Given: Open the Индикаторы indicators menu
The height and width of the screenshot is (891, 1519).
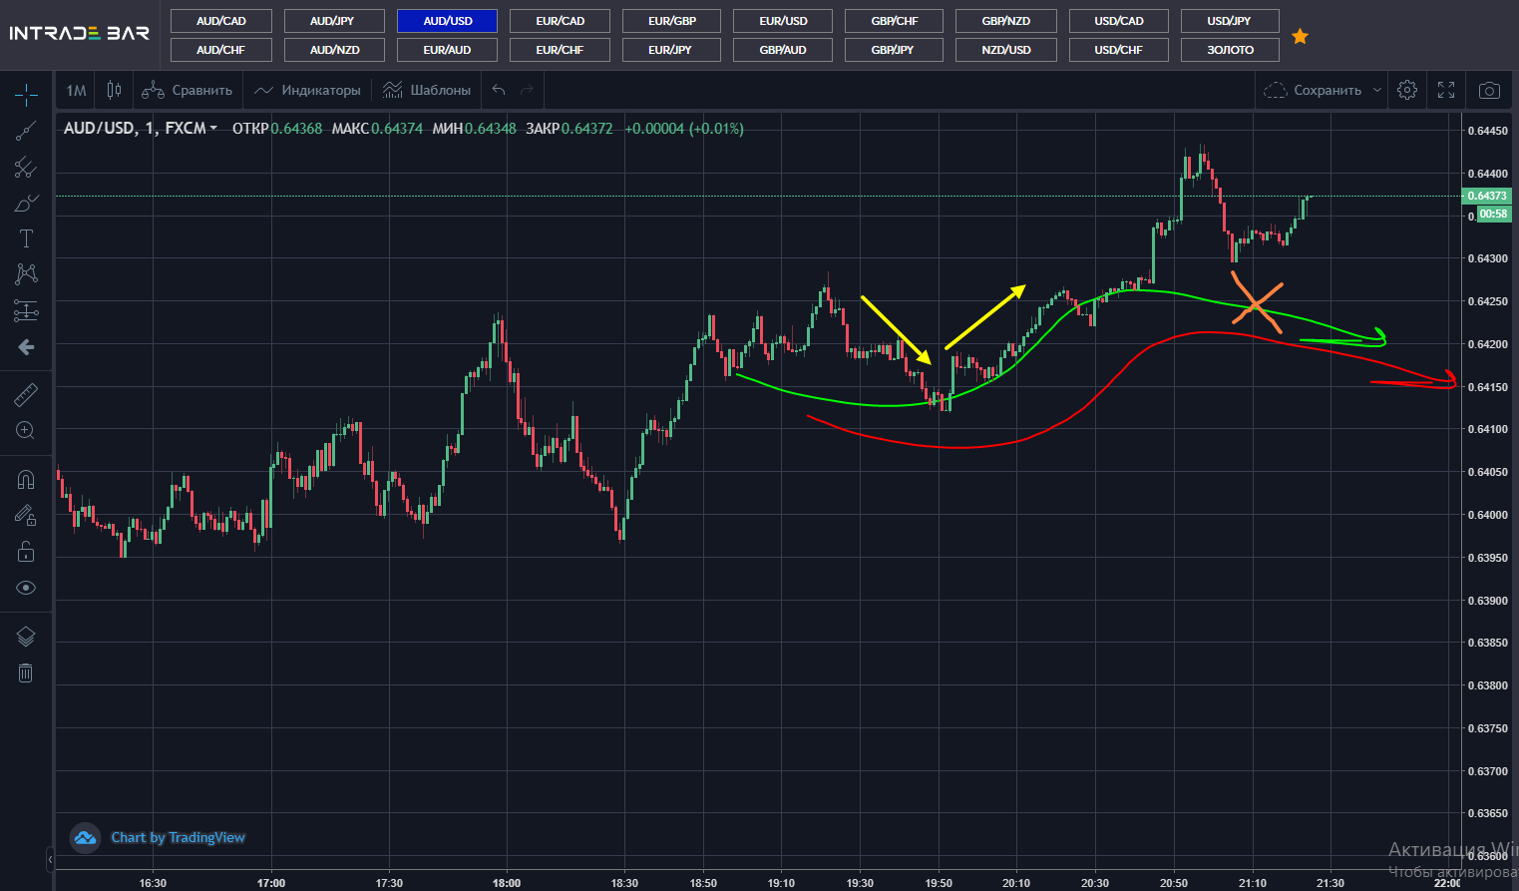Looking at the screenshot, I should (x=307, y=90).
